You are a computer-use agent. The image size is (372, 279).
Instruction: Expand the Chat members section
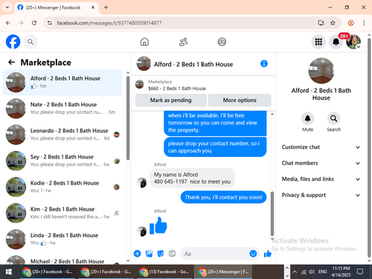(x=321, y=163)
